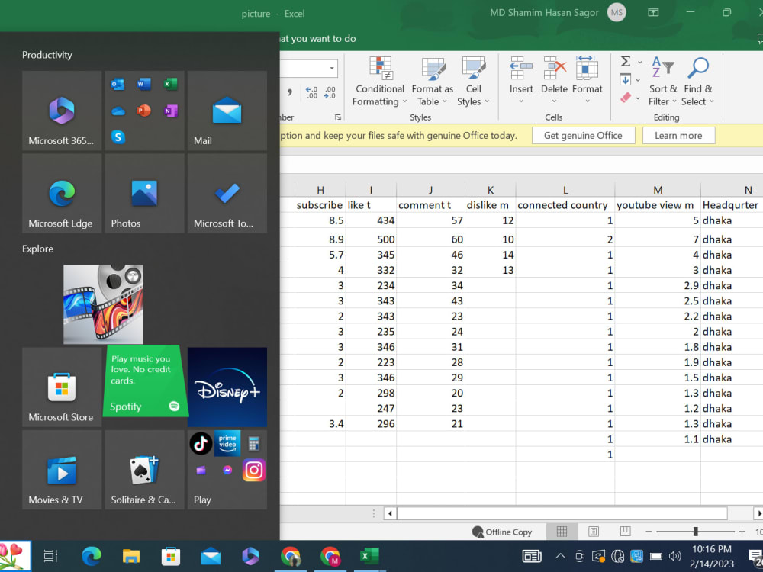Image resolution: width=763 pixels, height=572 pixels.
Task: Open the Skype icon in the Office folder tile
Action: [x=118, y=137]
